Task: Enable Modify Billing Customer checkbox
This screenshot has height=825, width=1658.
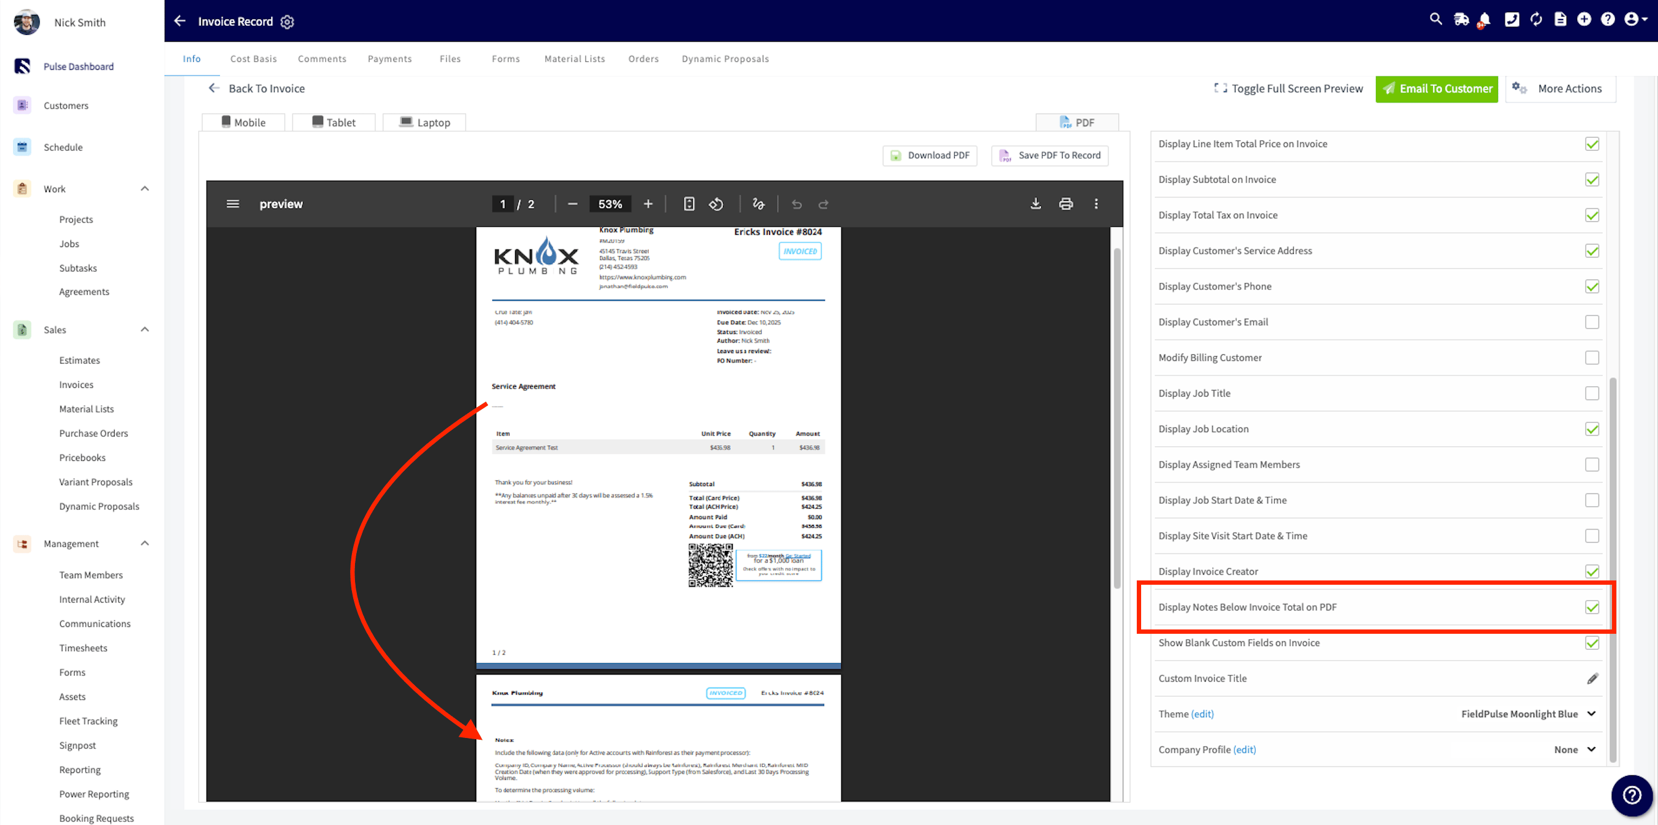Action: pyautogui.click(x=1592, y=358)
